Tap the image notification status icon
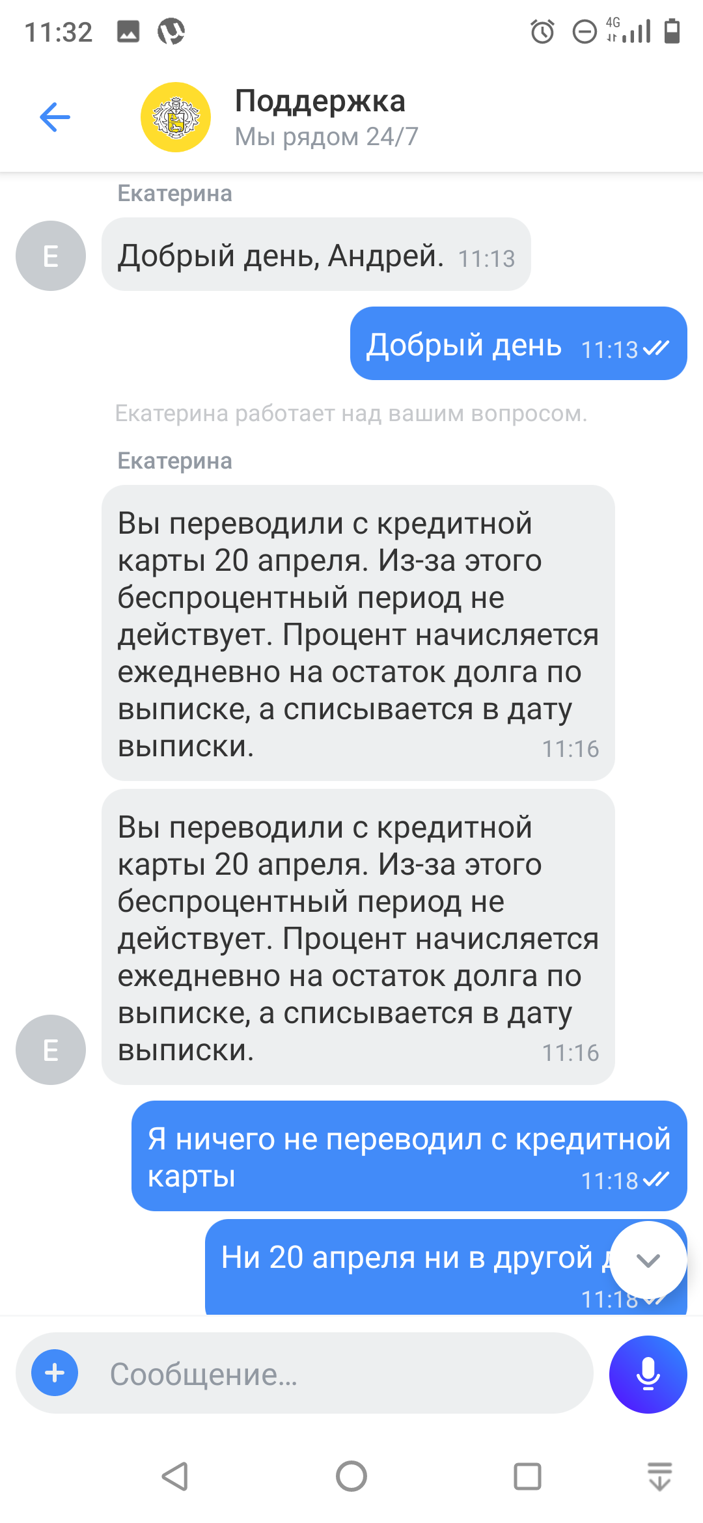 tap(128, 31)
